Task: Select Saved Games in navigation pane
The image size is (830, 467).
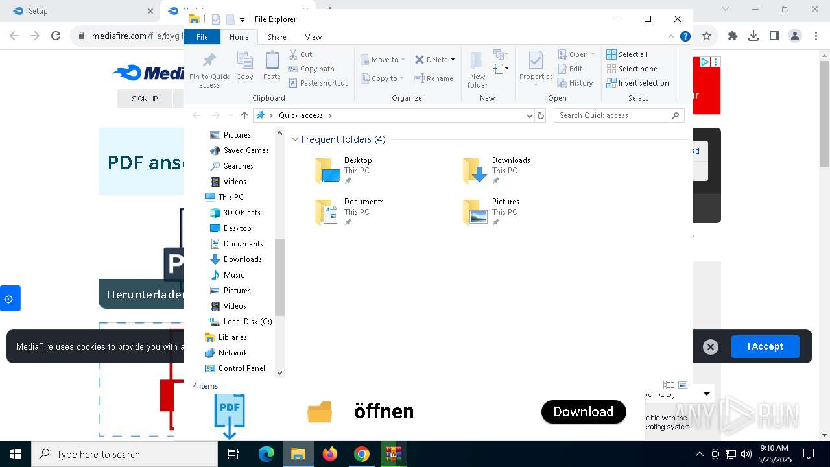Action: pos(239,150)
